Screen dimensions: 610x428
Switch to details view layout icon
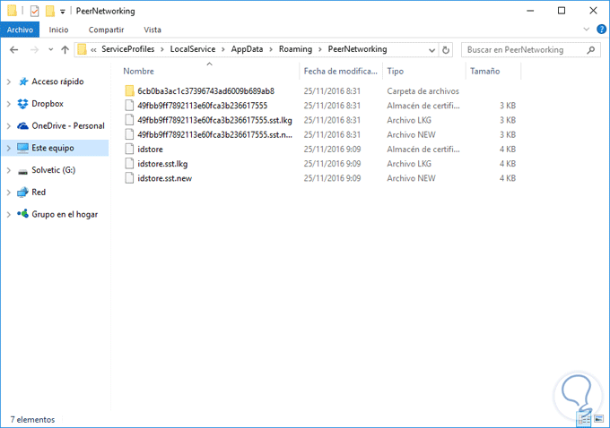click(x=584, y=419)
